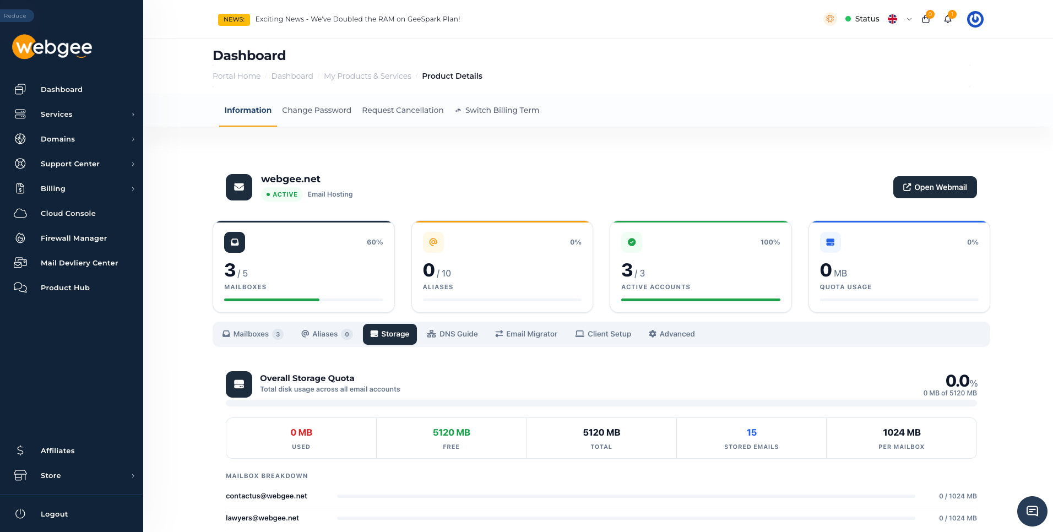
Task: Click the 0 MB Used value
Action: tap(301, 432)
